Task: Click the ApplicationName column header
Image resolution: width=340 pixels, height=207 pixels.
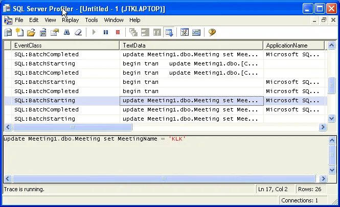Action: click(294, 45)
